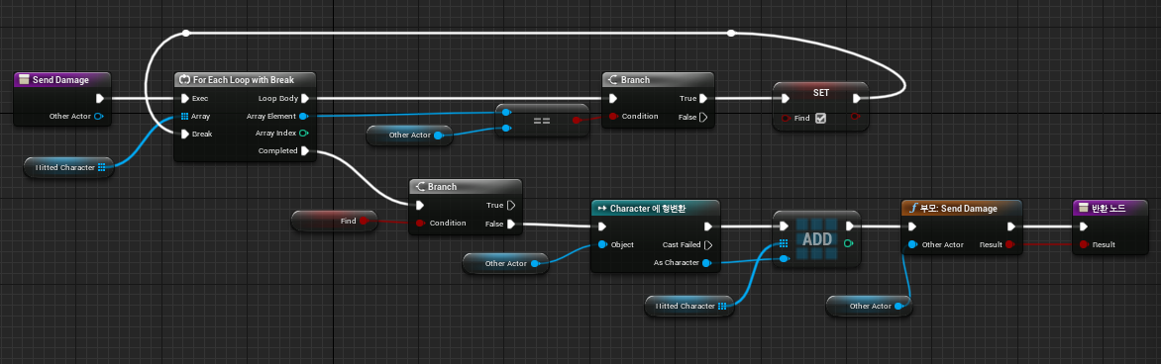Viewport: 1161px width, 364px height.
Task: Click the Loop Body output pin
Action: click(304, 98)
